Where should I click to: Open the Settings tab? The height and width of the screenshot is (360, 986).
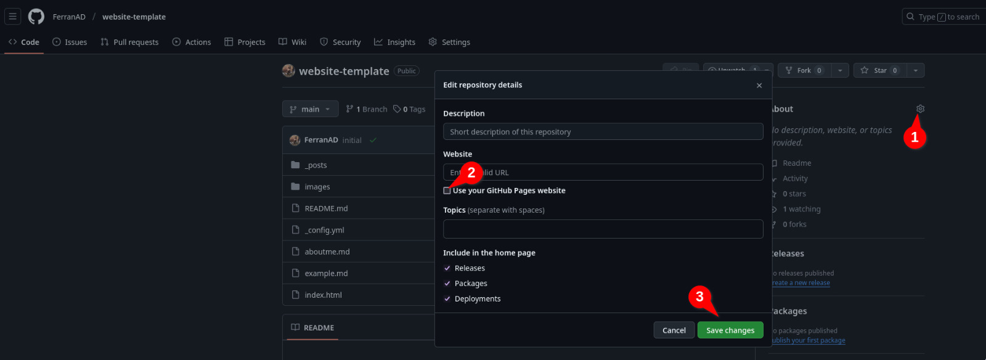pyautogui.click(x=449, y=42)
